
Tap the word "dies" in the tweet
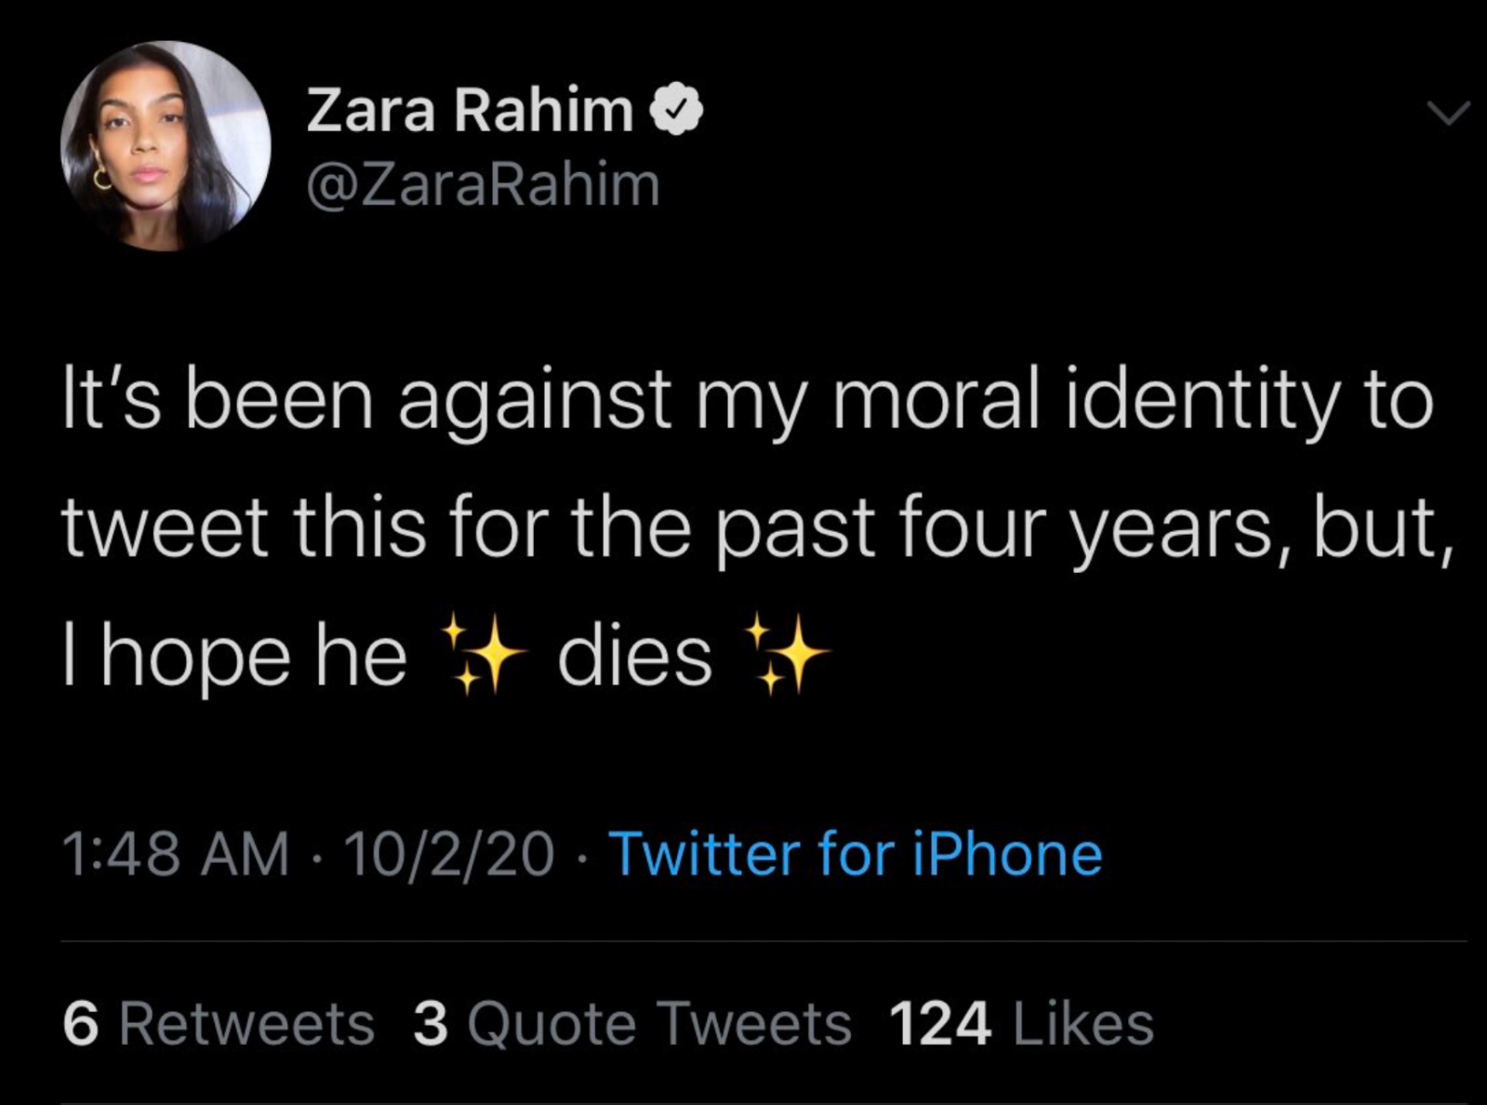pos(634,657)
